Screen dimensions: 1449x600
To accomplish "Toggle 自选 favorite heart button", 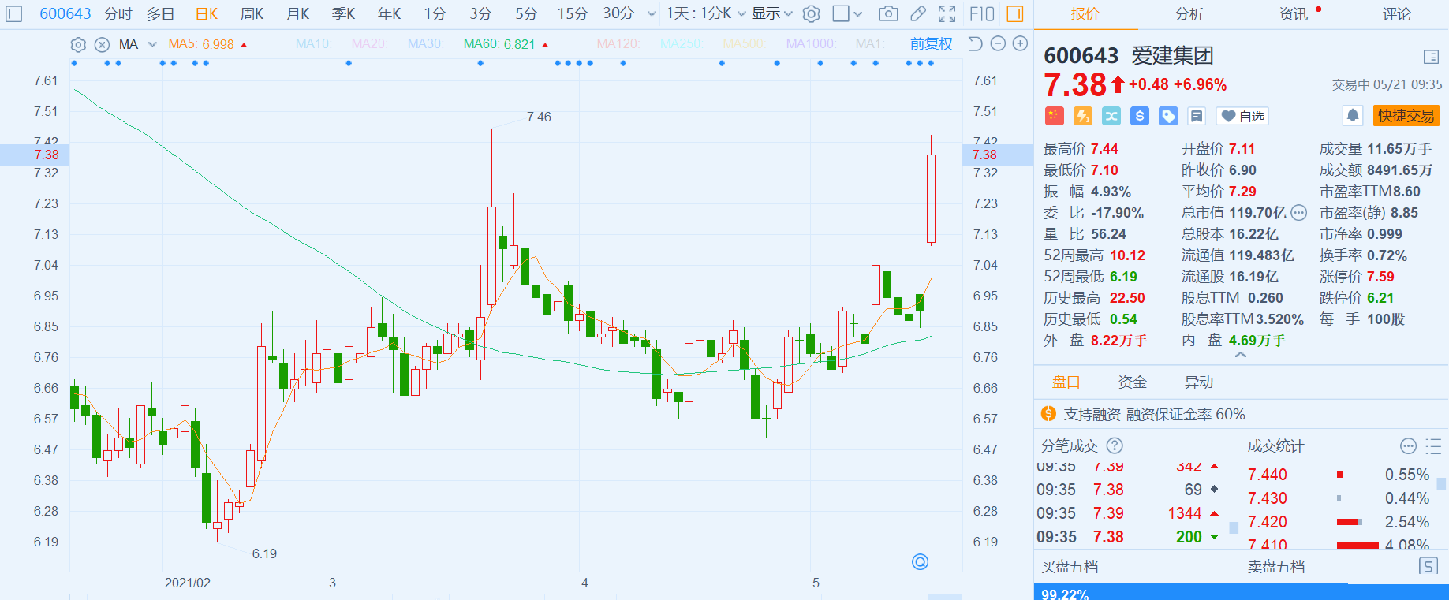I will [1242, 116].
